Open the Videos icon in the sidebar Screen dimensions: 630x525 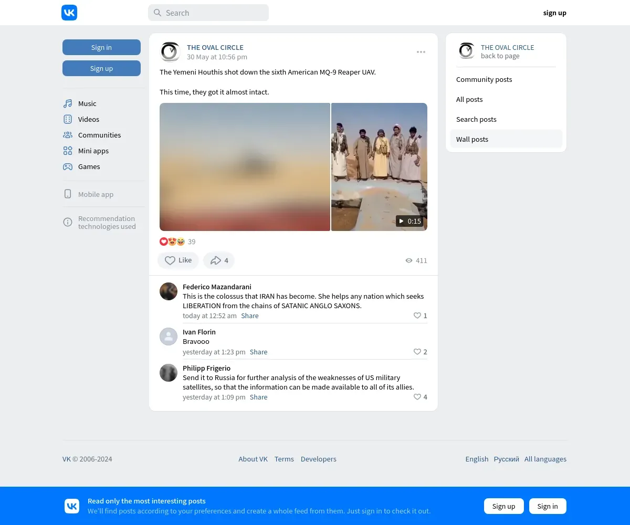(x=68, y=119)
